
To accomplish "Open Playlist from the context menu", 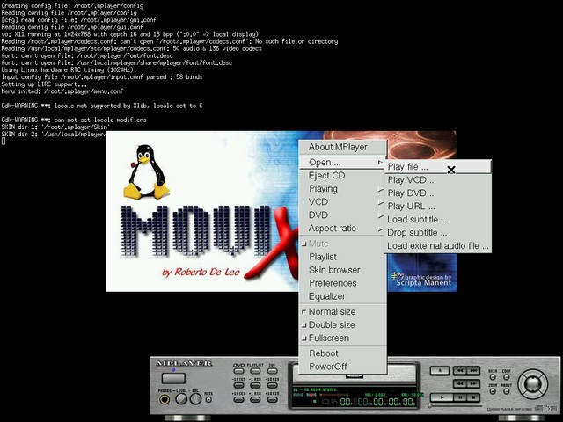I will click(342, 257).
